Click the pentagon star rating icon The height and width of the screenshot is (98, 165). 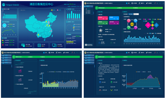(101, 30)
